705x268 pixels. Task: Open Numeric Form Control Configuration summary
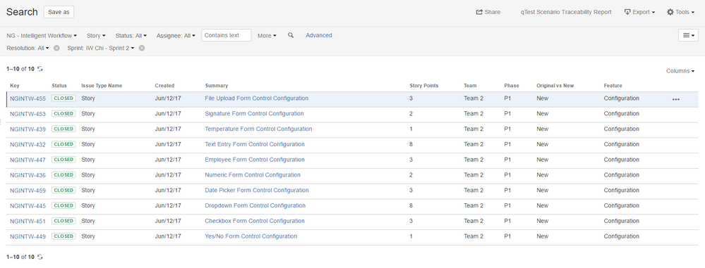(253, 174)
